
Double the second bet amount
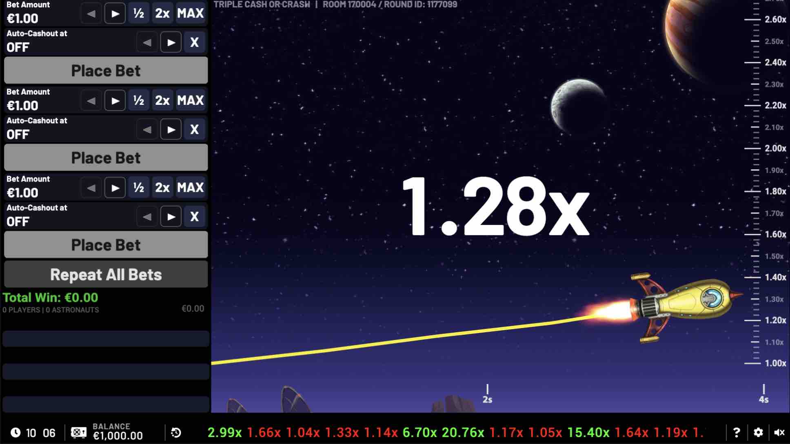162,100
